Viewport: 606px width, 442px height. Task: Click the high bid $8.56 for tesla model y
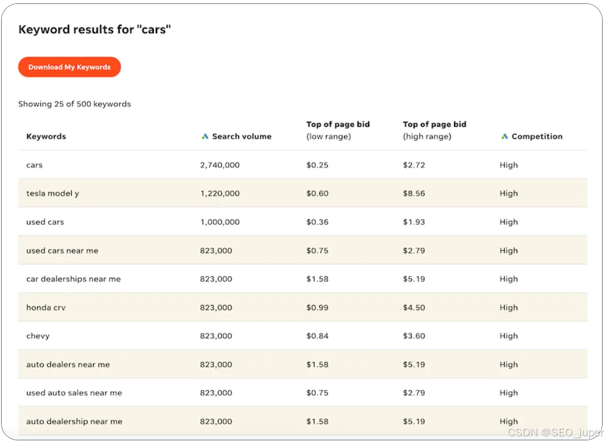click(x=414, y=193)
